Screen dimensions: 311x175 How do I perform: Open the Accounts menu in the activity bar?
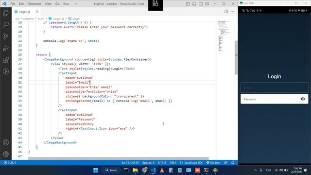6,142
